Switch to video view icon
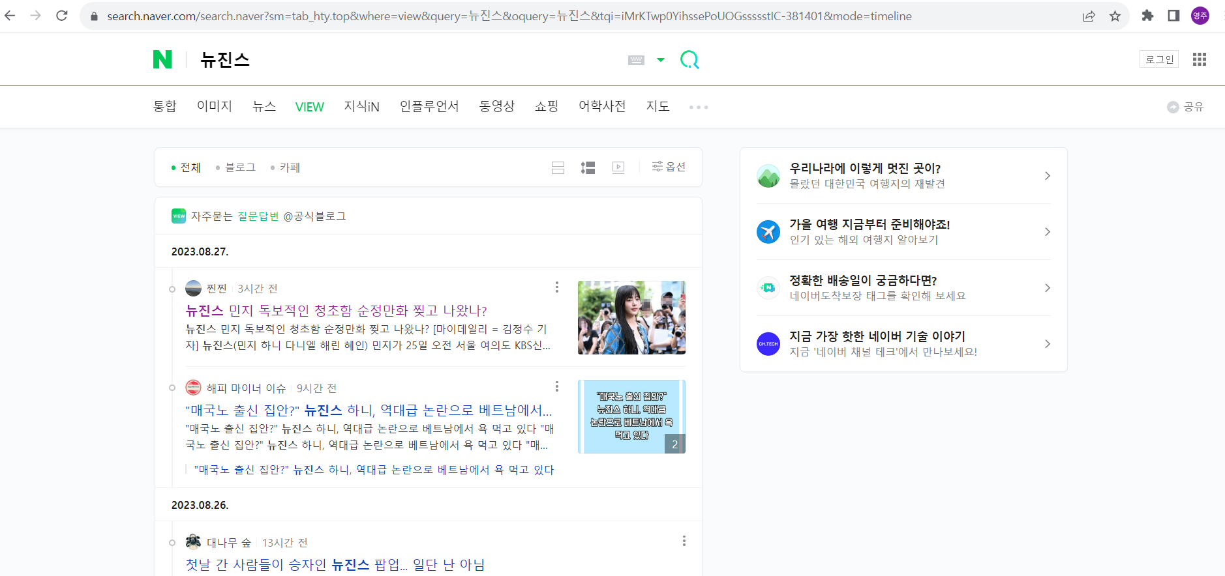The height and width of the screenshot is (576, 1225). (x=618, y=167)
